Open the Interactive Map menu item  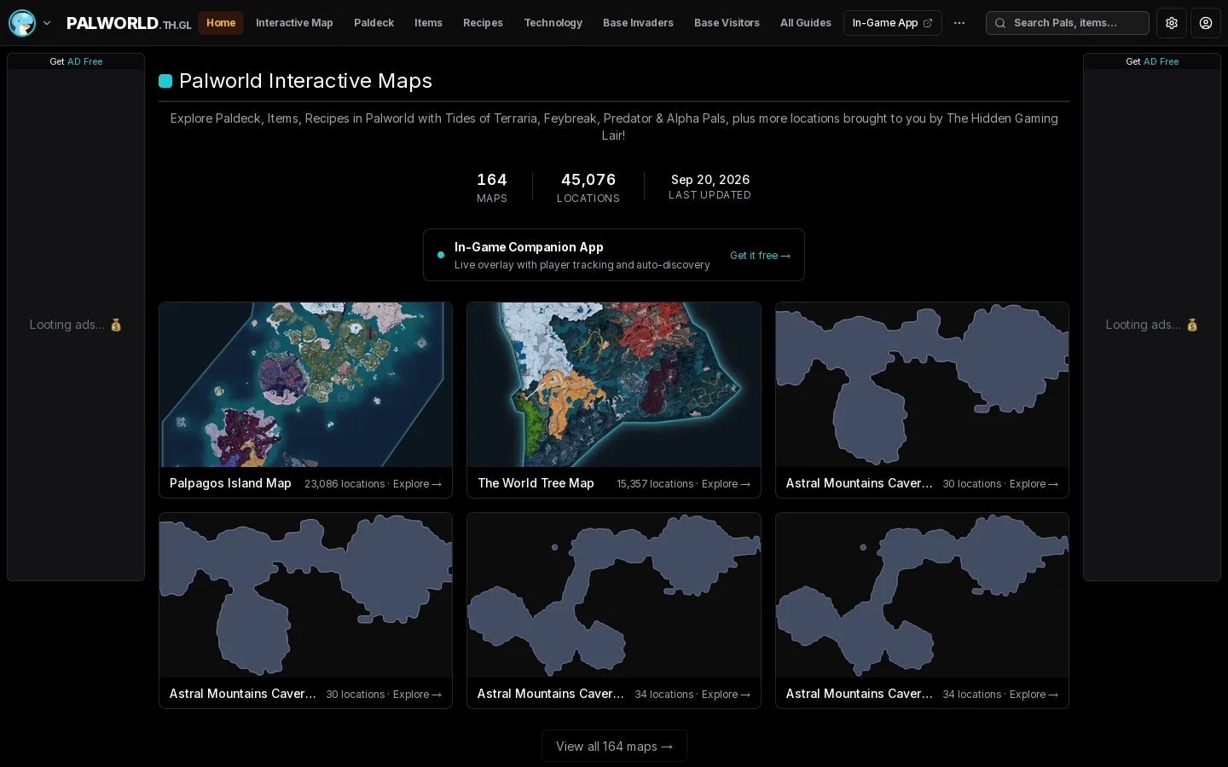[294, 23]
